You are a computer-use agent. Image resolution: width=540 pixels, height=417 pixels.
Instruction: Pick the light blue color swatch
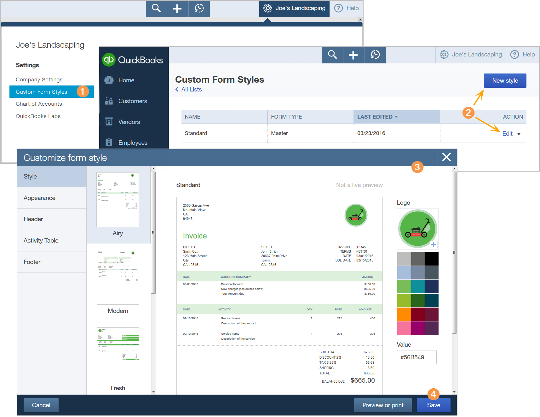coord(404,273)
